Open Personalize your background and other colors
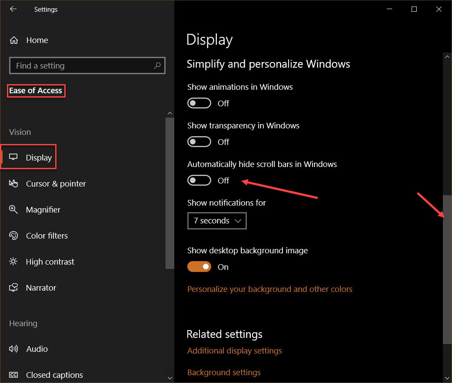Screen dimensions: 452x383 point(269,289)
